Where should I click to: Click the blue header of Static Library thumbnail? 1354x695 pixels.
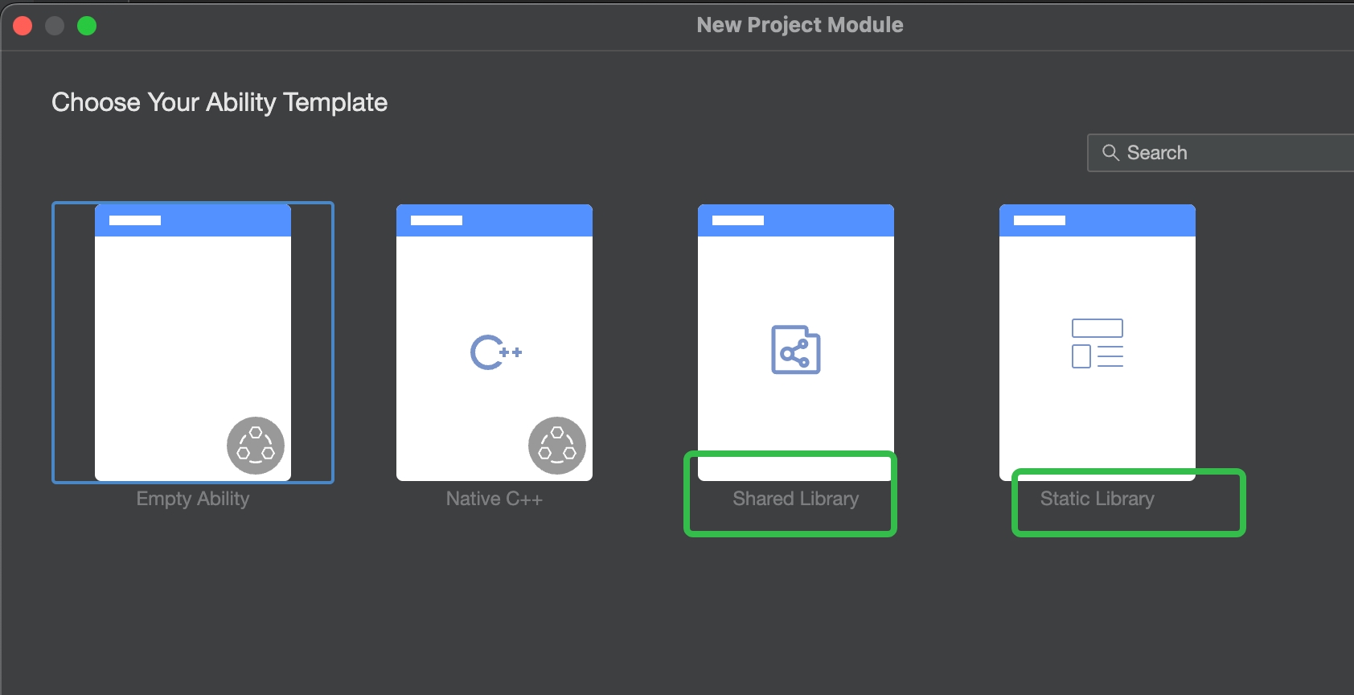click(1098, 220)
